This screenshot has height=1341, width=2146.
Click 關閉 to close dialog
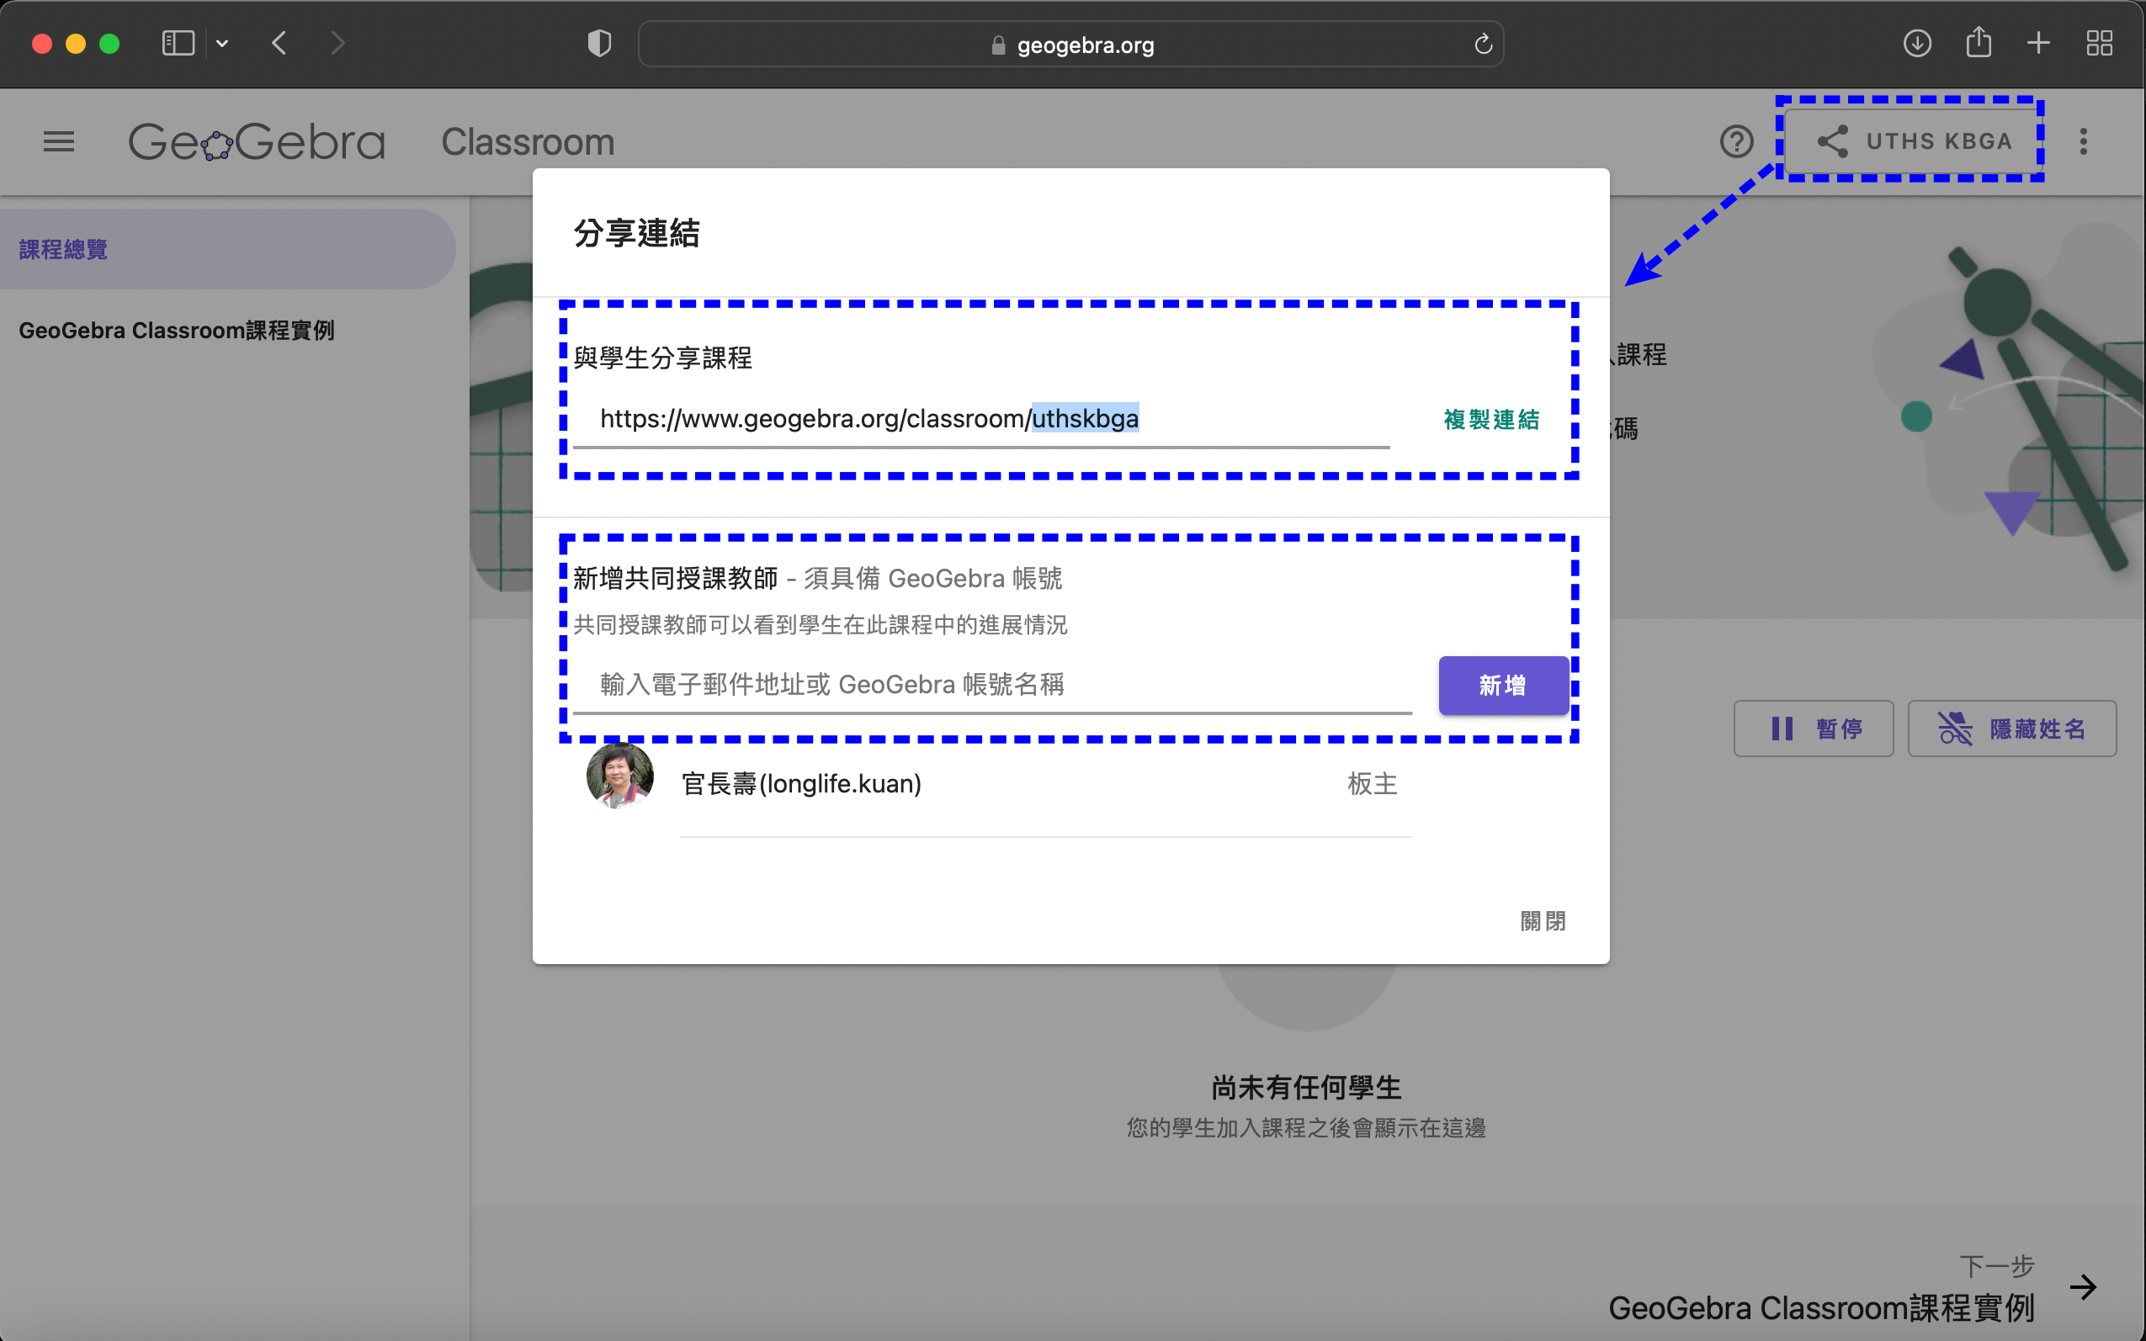tap(1543, 921)
